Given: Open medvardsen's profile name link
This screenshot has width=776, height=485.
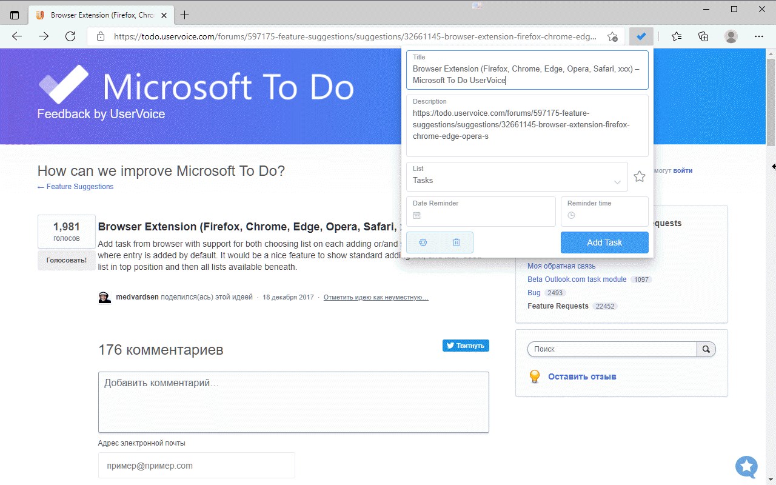Looking at the screenshot, I should pyautogui.click(x=137, y=298).
